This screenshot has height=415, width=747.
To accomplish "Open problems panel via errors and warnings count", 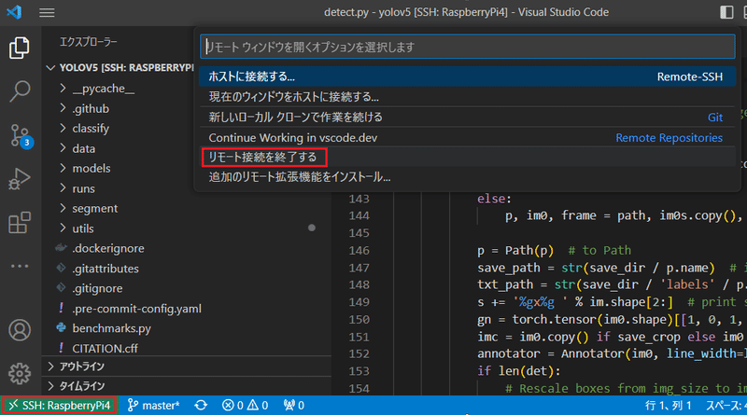I will [x=245, y=406].
